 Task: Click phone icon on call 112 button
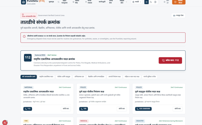[163, 60]
